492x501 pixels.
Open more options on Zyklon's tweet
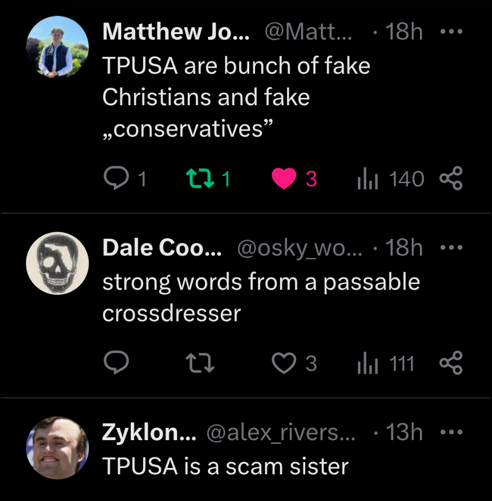pos(450,432)
